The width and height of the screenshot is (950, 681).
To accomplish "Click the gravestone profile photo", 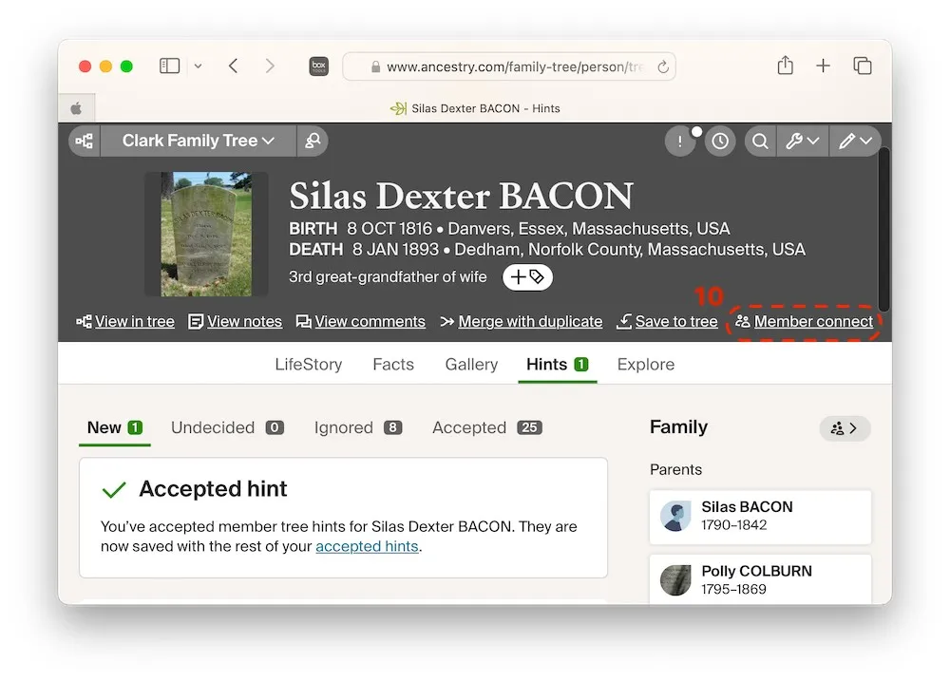I will [x=206, y=235].
